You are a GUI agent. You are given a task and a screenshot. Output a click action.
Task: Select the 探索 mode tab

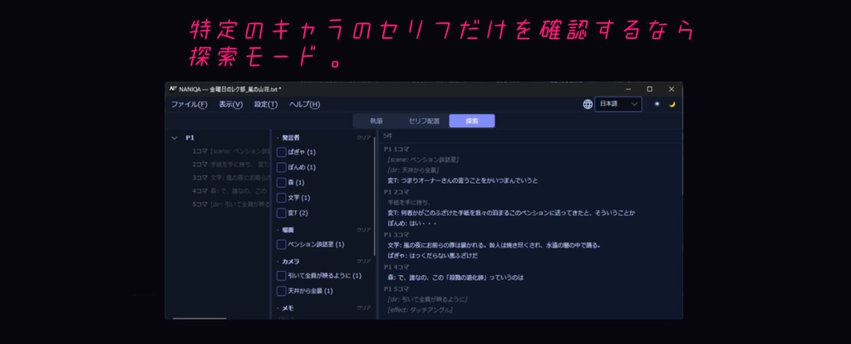coord(472,121)
